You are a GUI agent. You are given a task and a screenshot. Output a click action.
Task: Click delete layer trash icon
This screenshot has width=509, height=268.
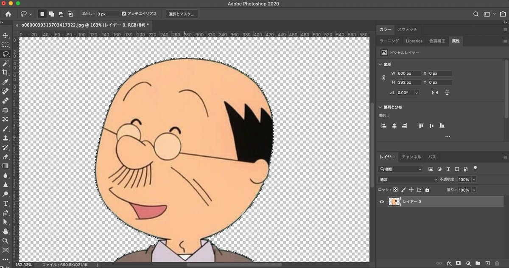[497, 263]
